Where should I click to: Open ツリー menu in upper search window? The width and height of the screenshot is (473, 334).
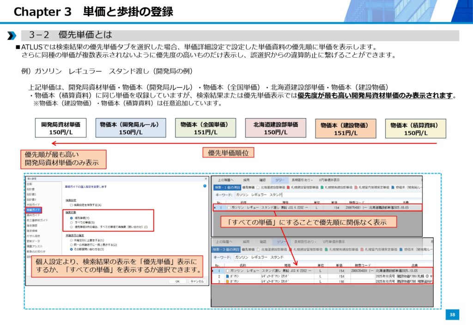[x=280, y=180]
